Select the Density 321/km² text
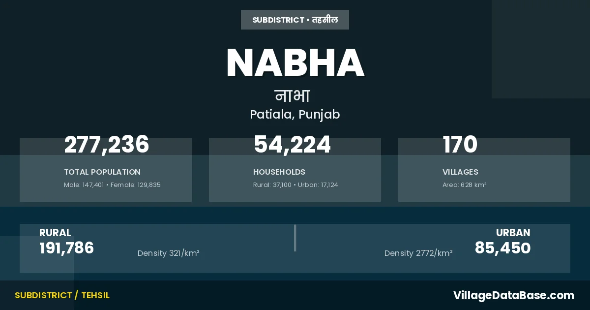Screen dimensions: 590x310 pyautogui.click(x=168, y=253)
